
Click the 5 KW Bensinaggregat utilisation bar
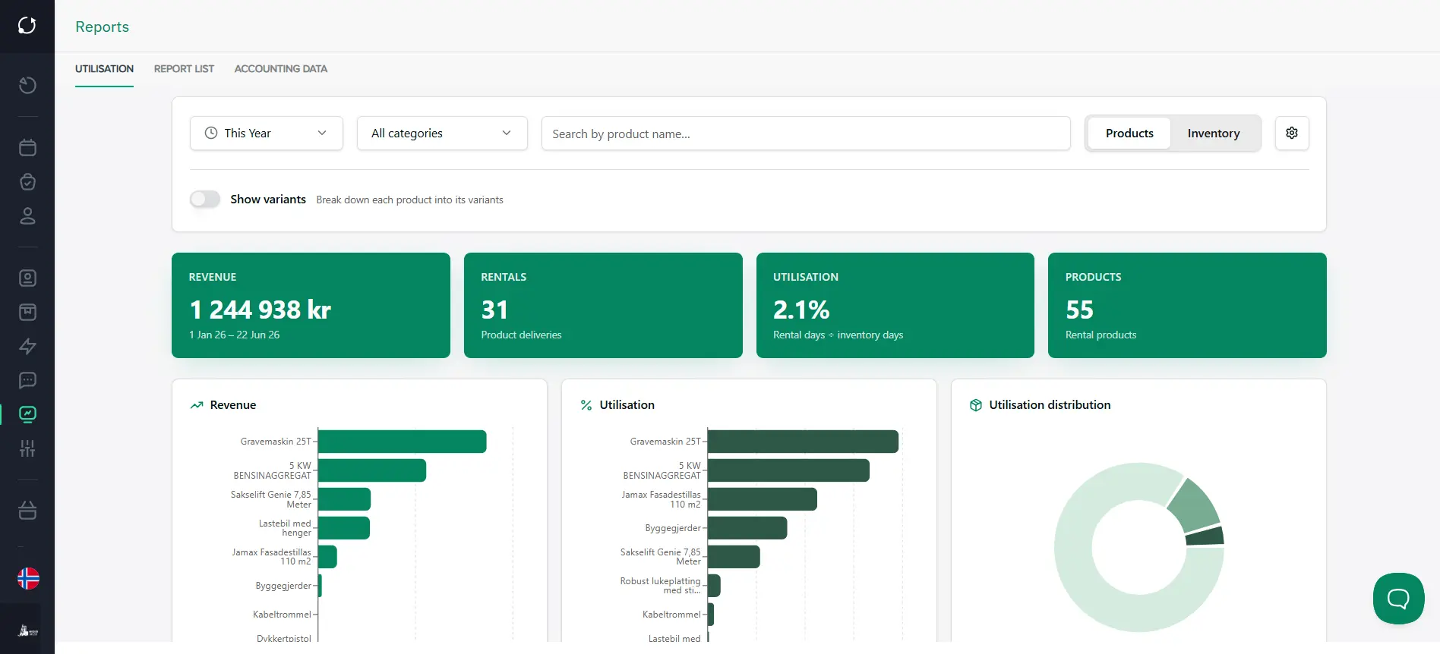pyautogui.click(x=788, y=470)
